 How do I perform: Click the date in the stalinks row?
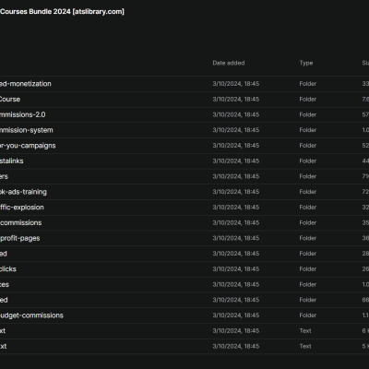pyautogui.click(x=236, y=161)
